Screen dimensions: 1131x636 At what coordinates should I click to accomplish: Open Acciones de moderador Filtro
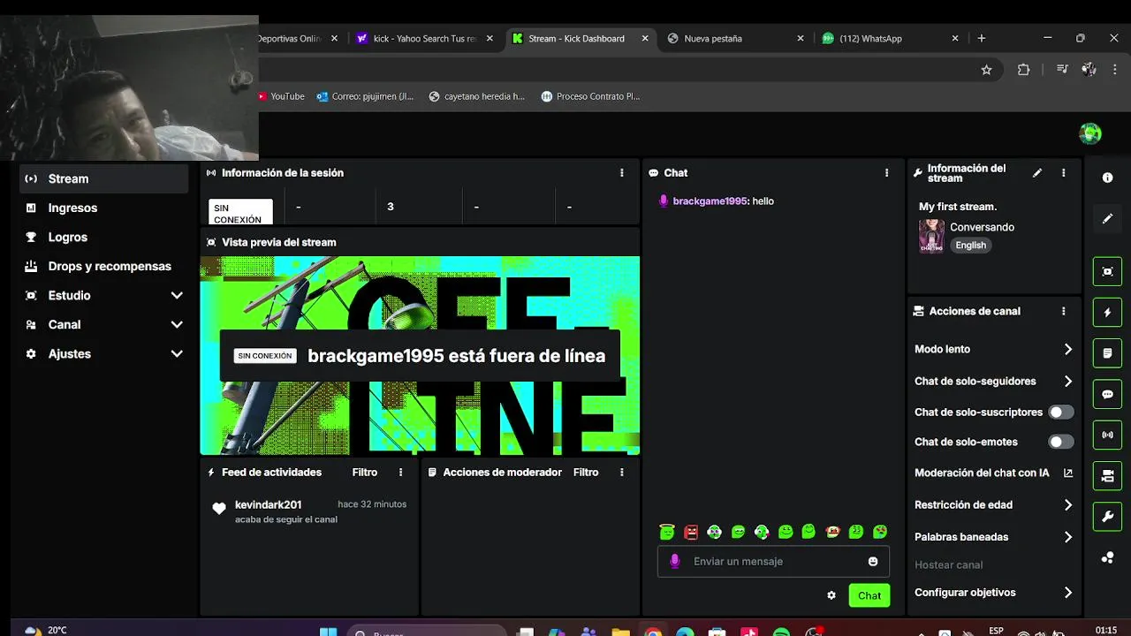[586, 473]
